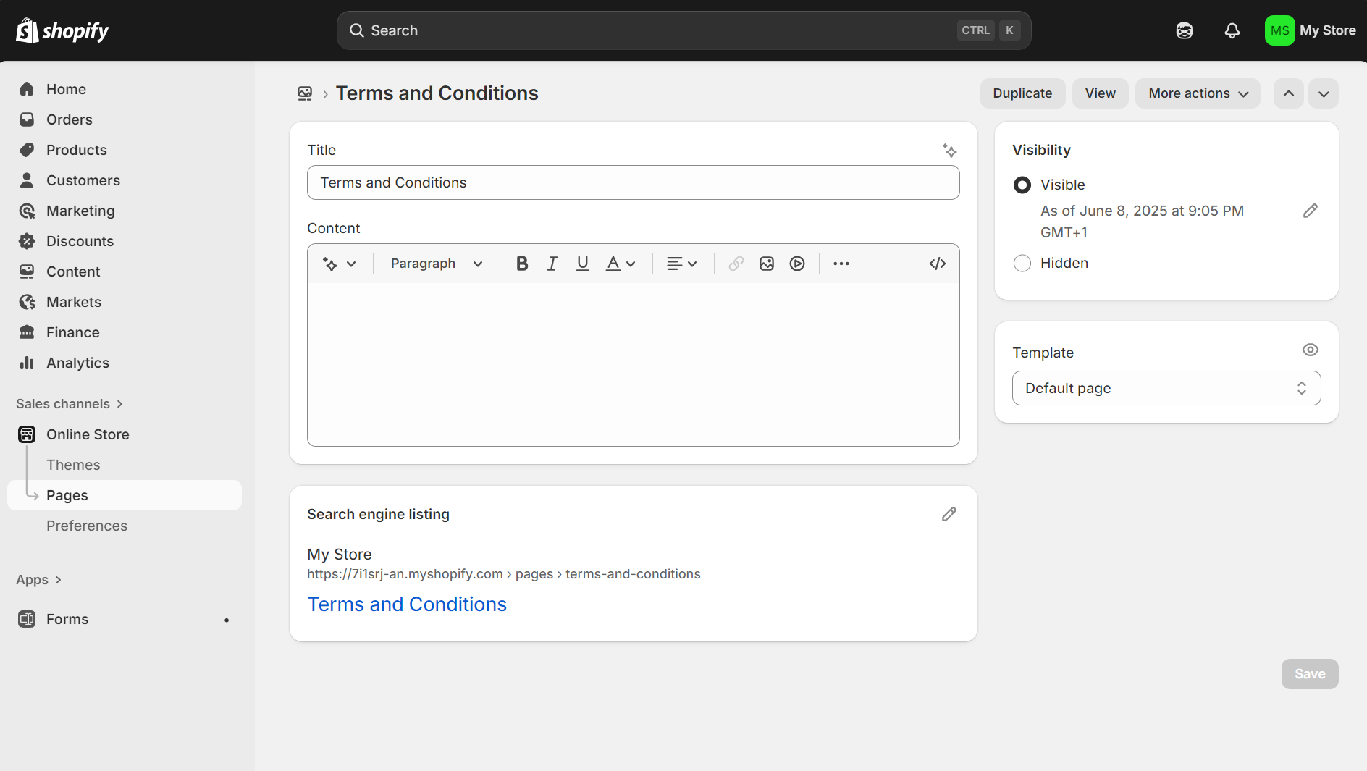This screenshot has width=1367, height=771.
Task: Click inside the Title input field
Action: pos(633,182)
